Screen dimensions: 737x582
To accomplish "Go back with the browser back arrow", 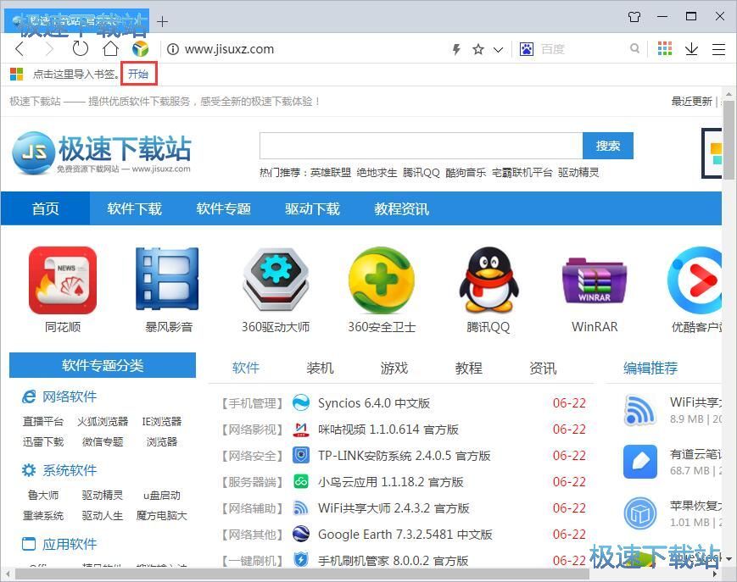I will pos(20,49).
